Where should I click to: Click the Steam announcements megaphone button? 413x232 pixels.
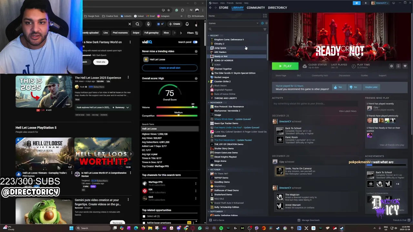[357, 3]
